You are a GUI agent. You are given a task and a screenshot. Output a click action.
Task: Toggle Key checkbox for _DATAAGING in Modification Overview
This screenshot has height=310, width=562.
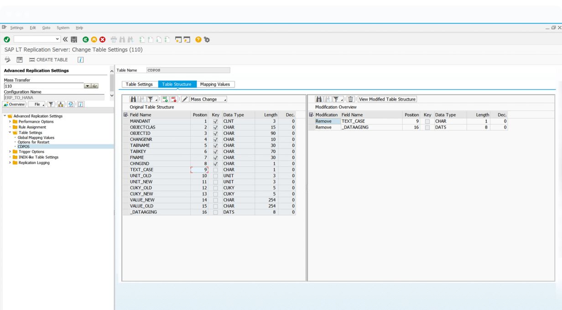point(427,128)
